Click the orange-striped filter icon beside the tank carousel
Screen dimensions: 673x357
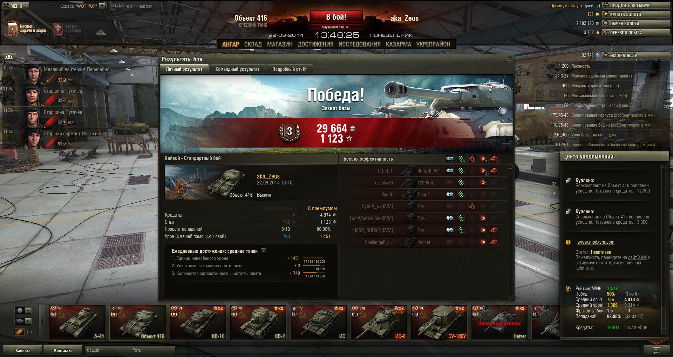(x=20, y=332)
